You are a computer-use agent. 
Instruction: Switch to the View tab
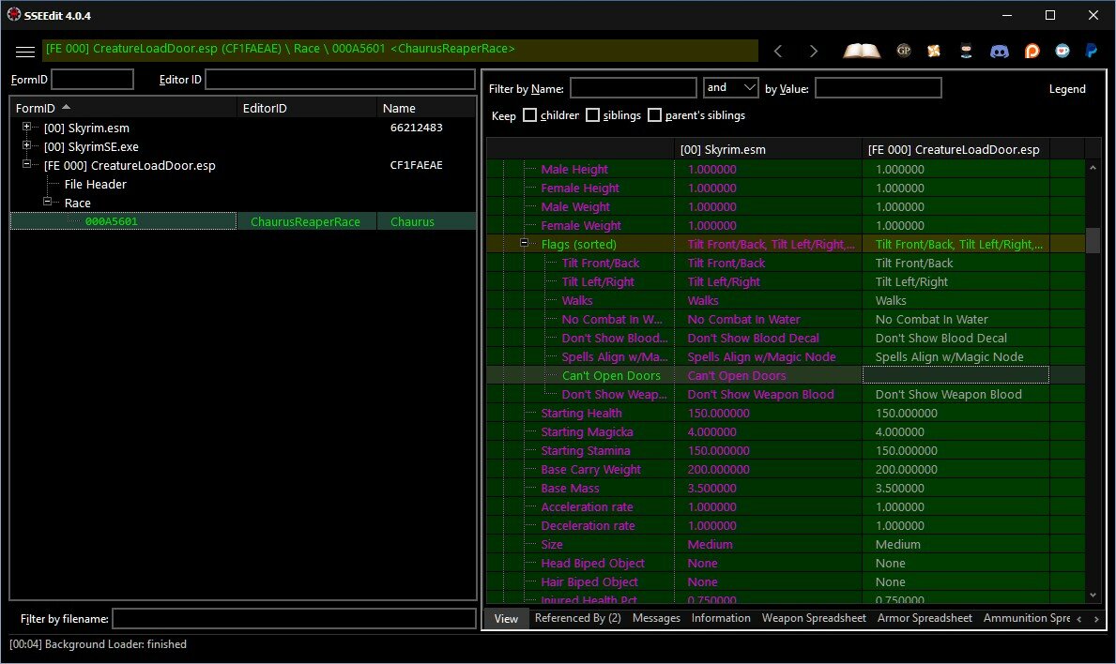coord(506,618)
